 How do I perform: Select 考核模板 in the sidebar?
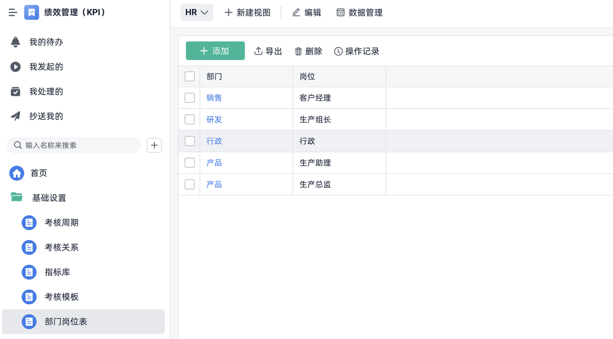(x=61, y=297)
